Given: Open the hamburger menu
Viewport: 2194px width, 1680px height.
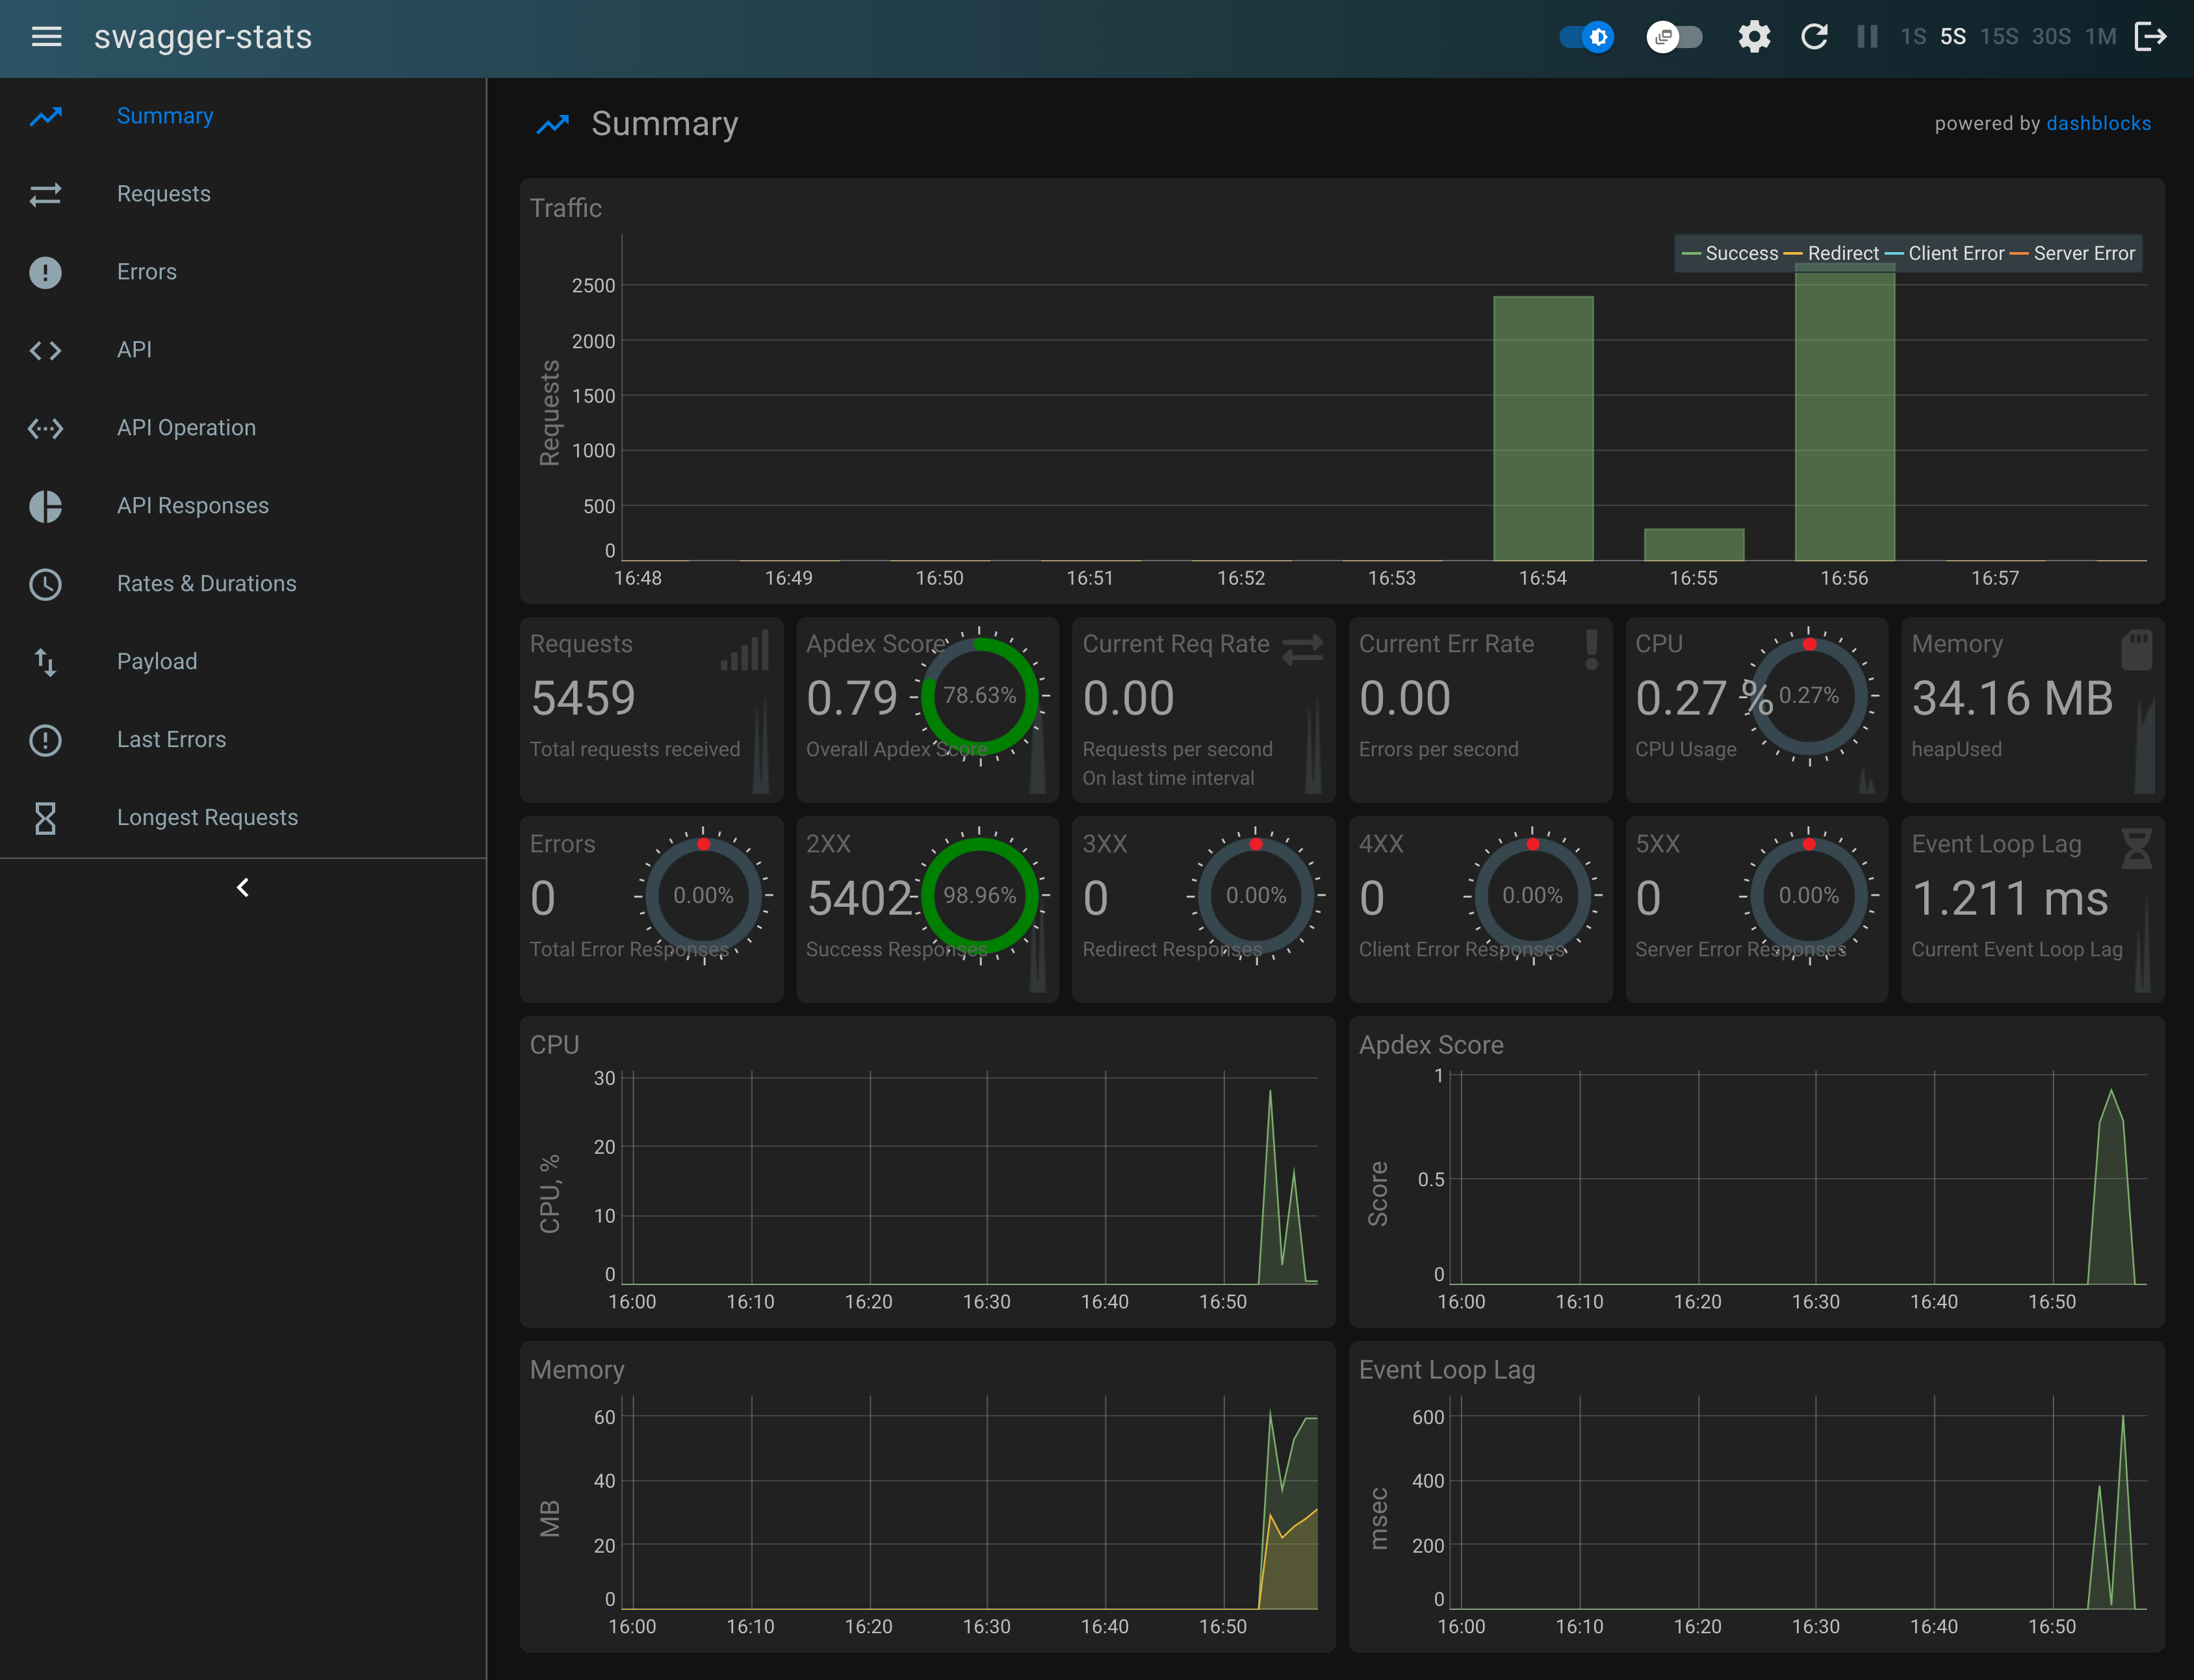Looking at the screenshot, I should pyautogui.click(x=46, y=37).
